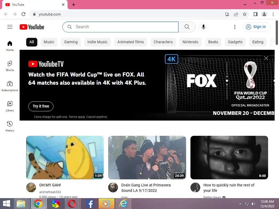Close the YouTube tab
Screen dimensions: 279x209
(63, 5)
